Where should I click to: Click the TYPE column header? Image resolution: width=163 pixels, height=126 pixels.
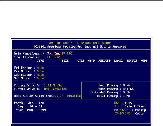click(x=41, y=61)
